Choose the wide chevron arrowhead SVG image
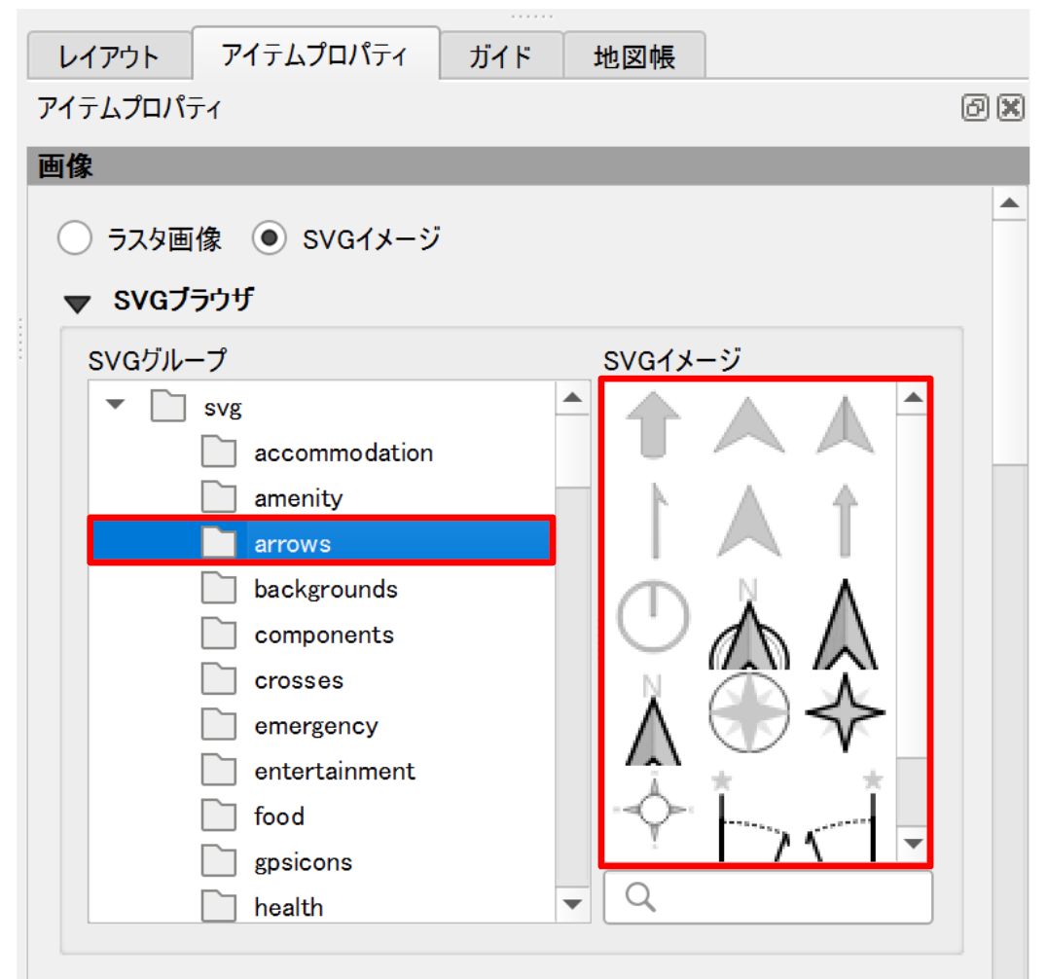The height and width of the screenshot is (979, 1047). coord(748,425)
